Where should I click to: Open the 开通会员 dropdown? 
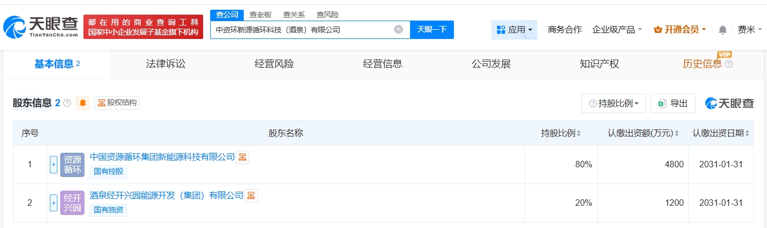click(680, 30)
